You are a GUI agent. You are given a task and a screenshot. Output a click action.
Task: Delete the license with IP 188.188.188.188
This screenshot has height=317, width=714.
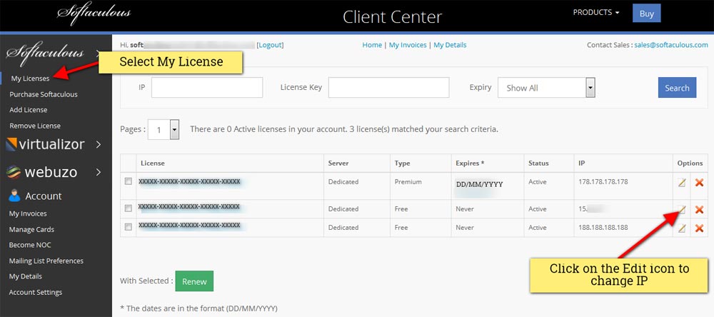(699, 228)
